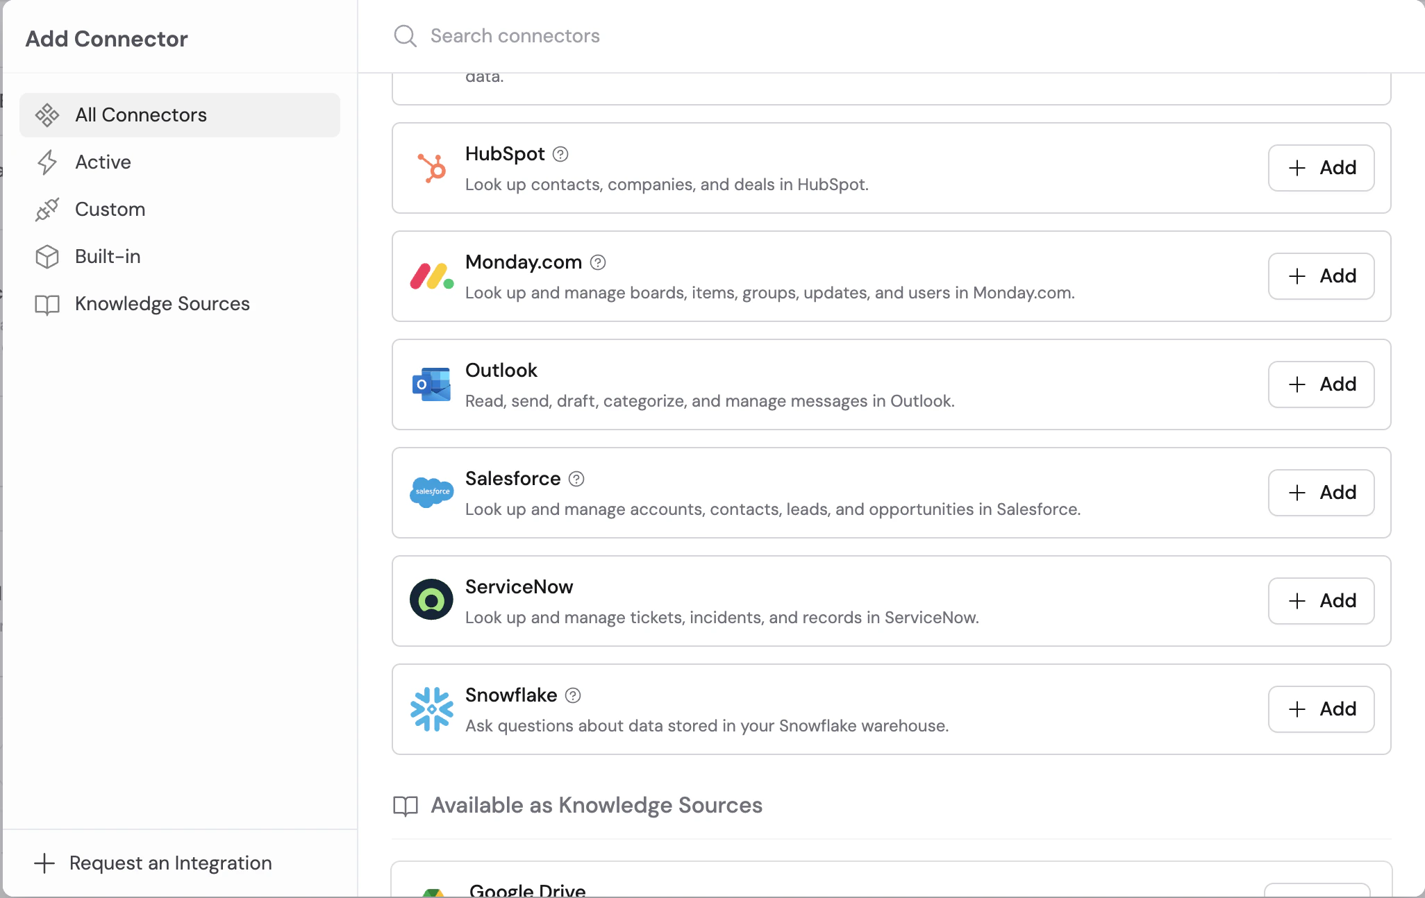Click the All Connectors grid icon
Image resolution: width=1425 pixels, height=898 pixels.
point(47,115)
